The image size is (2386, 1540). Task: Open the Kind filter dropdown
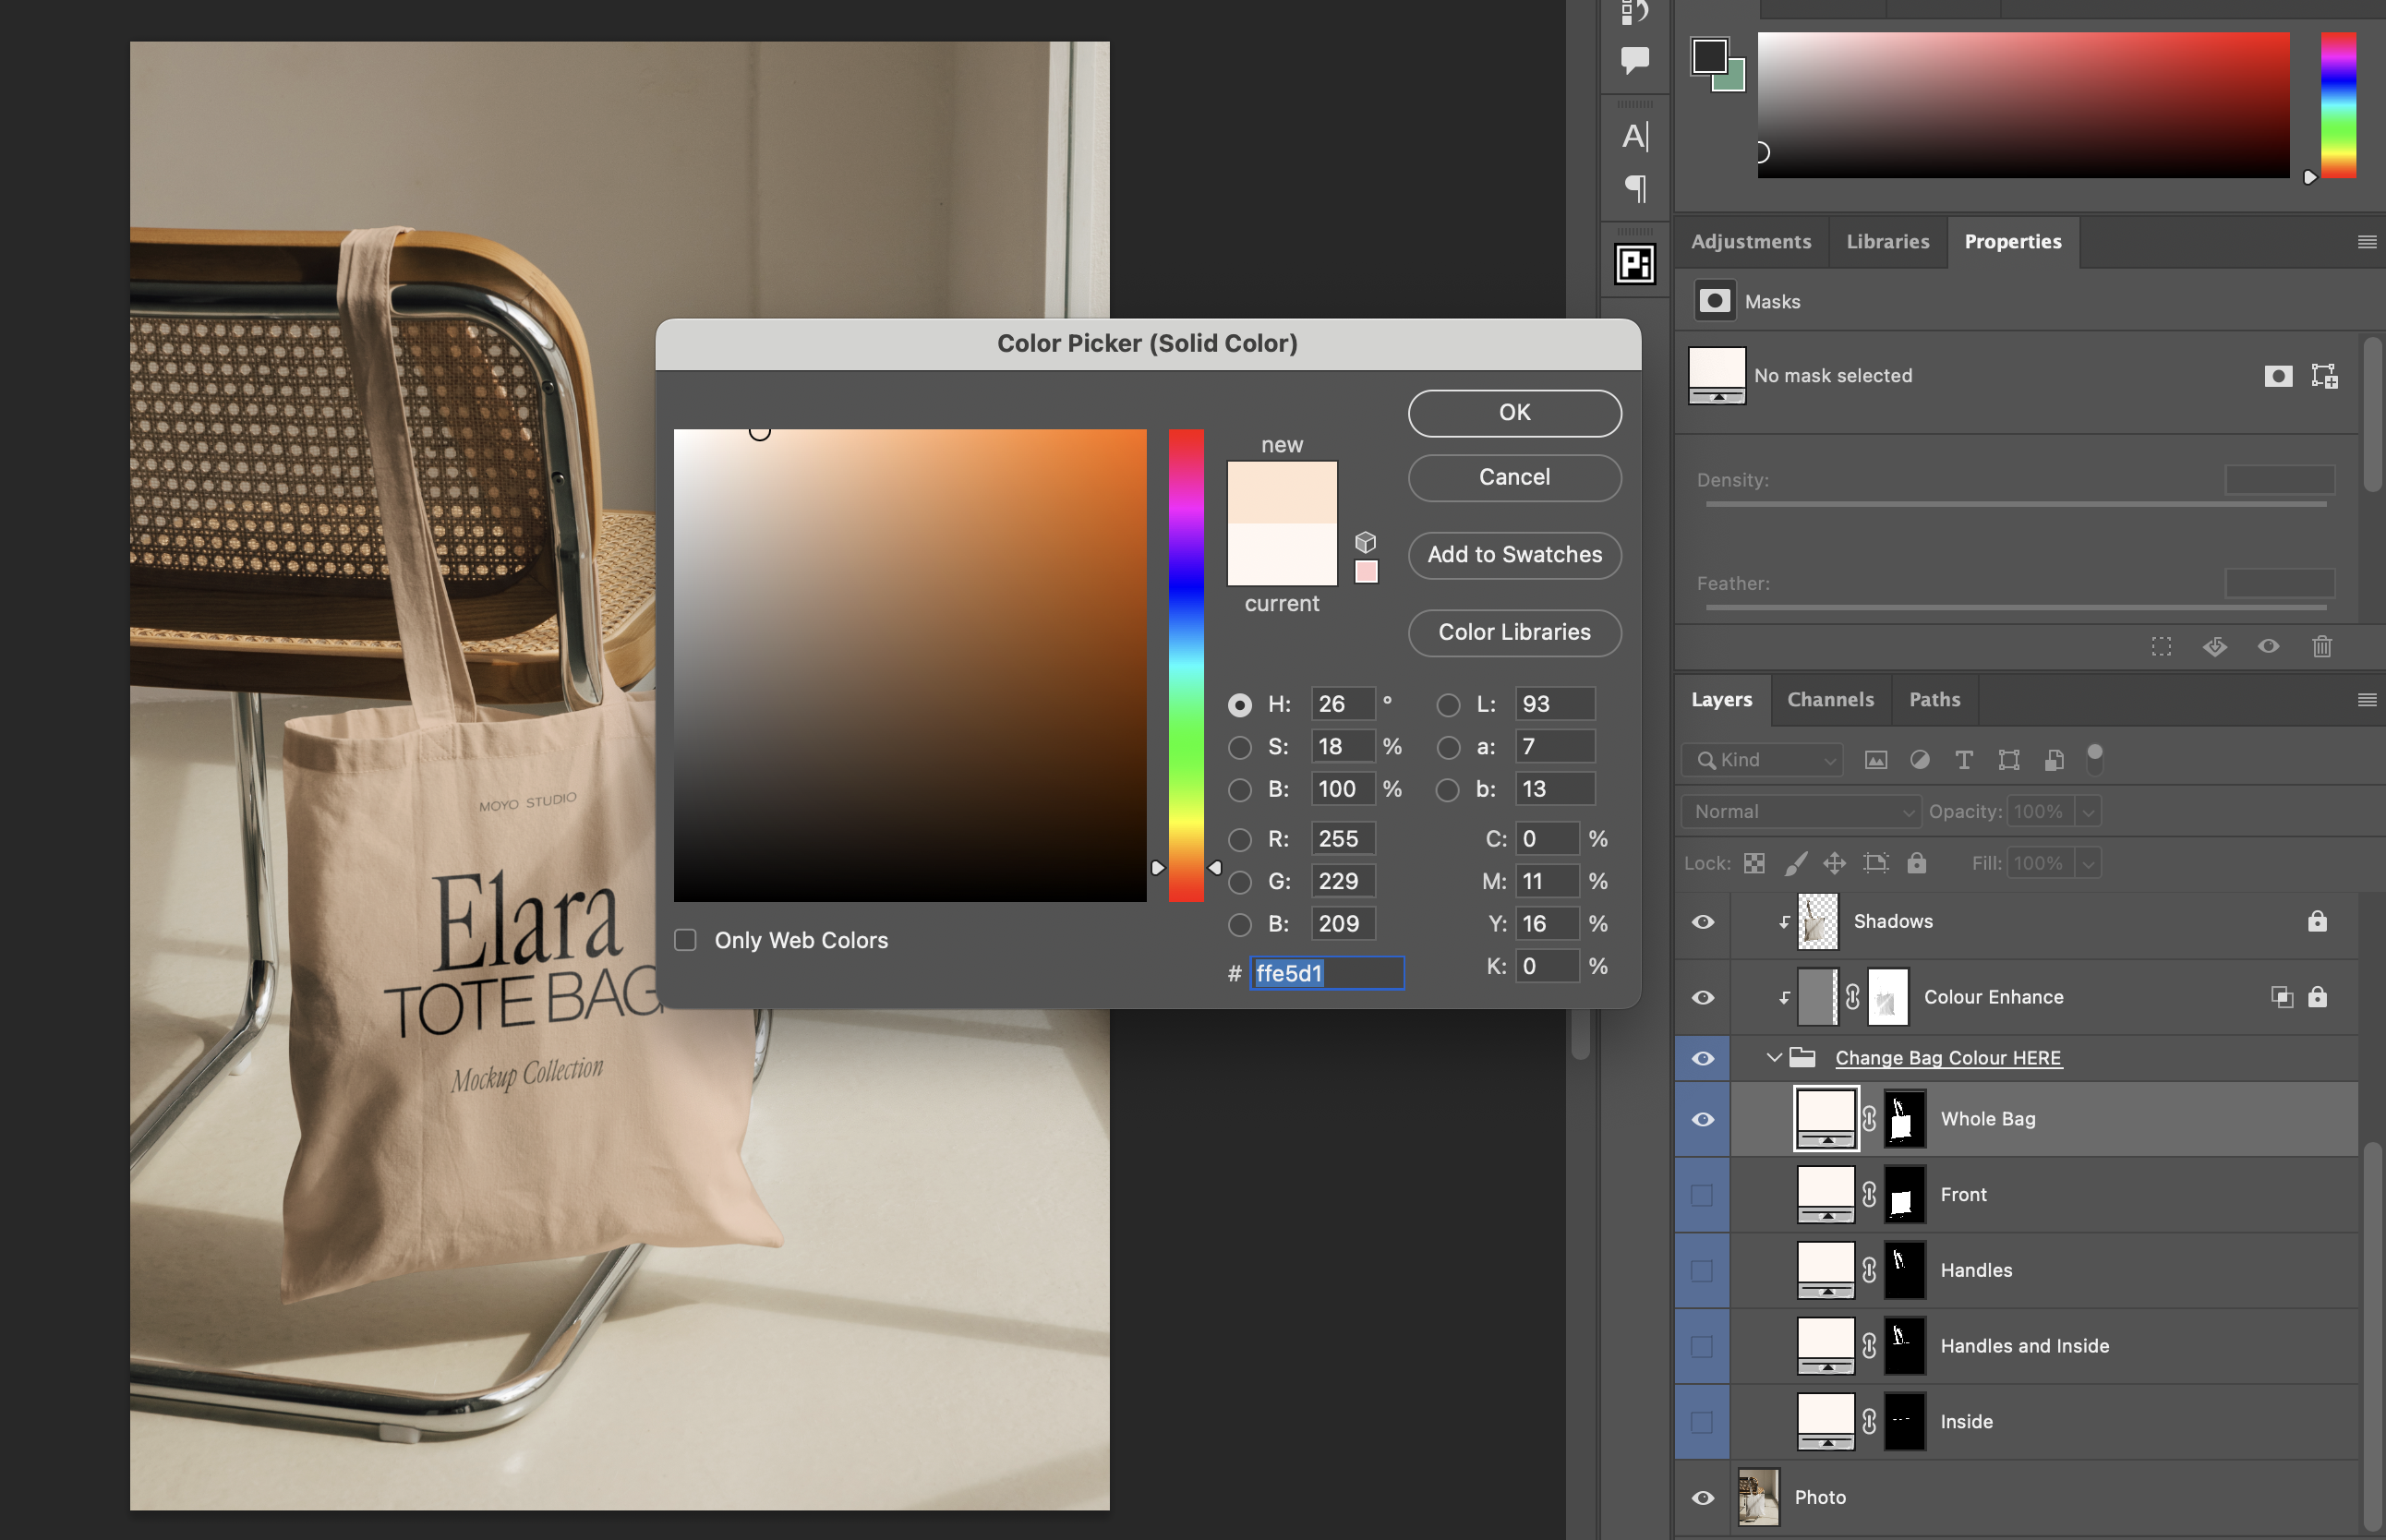click(x=1762, y=760)
